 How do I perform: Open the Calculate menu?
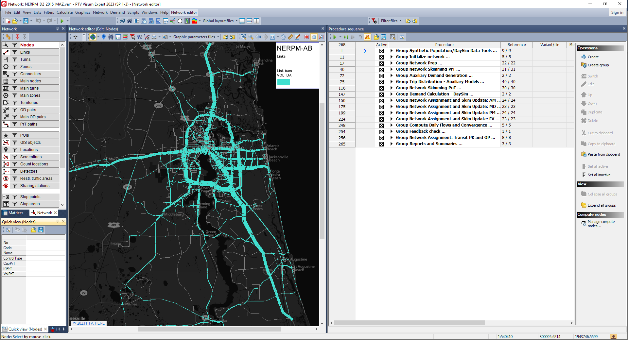click(64, 12)
